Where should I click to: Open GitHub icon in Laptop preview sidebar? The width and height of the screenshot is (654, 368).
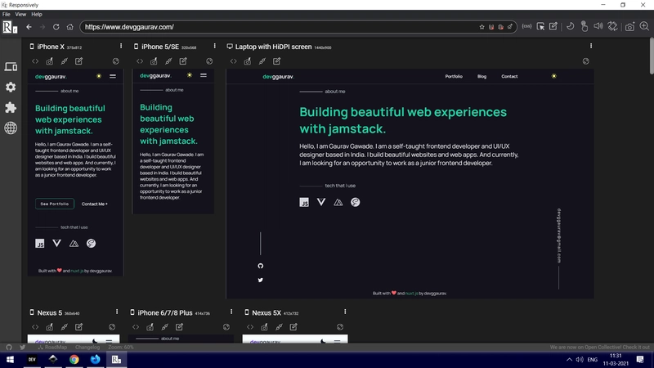tap(260, 266)
